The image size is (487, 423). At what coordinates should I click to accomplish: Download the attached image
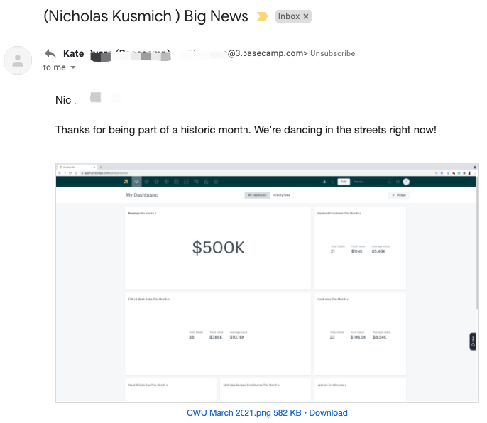328,412
